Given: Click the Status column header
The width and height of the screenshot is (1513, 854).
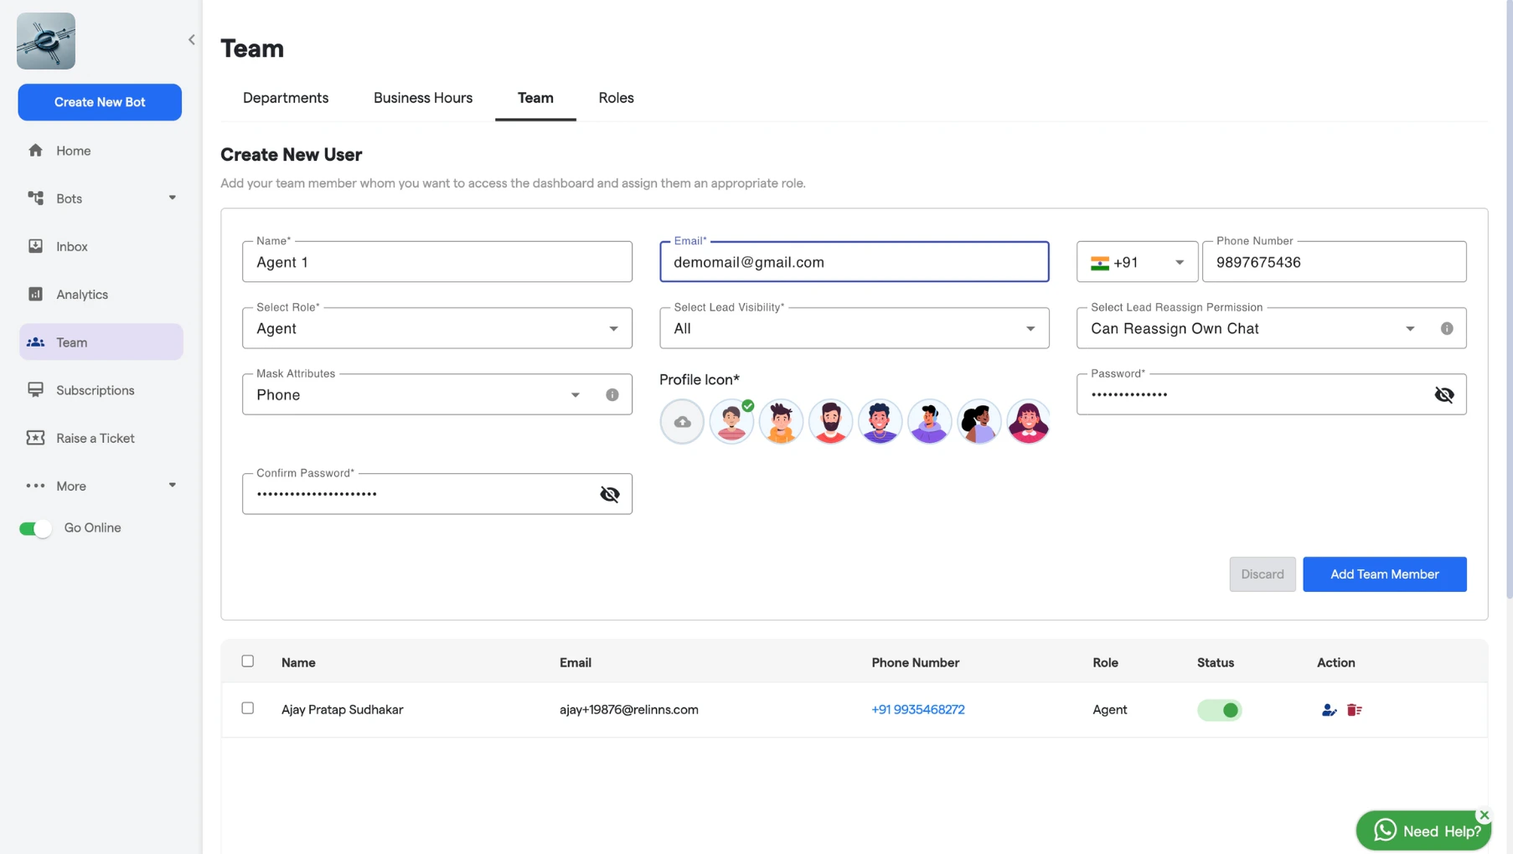Looking at the screenshot, I should pos(1216,662).
